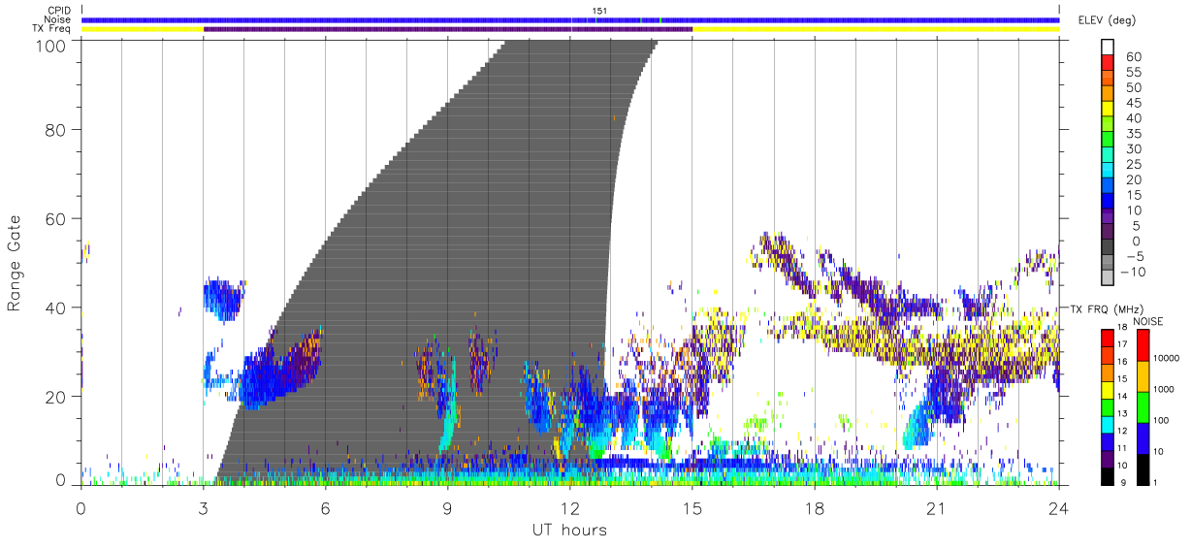This screenshot has width=1191, height=550.
Task: Click the '55' label on the ELEV colorbar
Action: click(x=1132, y=73)
